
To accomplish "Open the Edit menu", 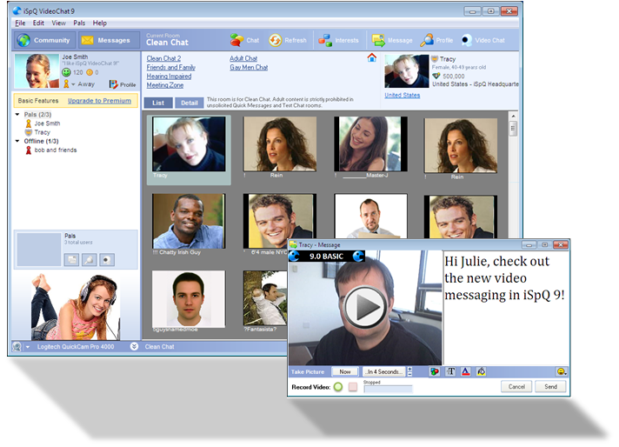I will (x=38, y=23).
